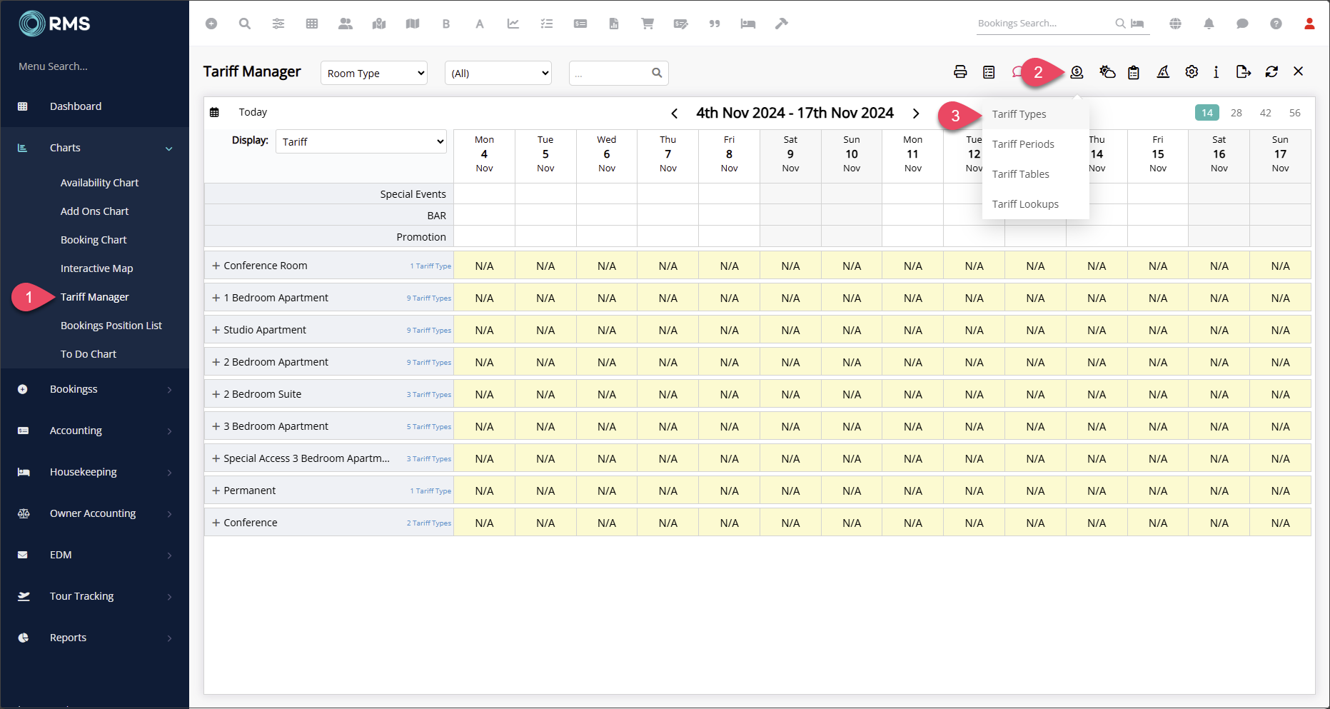Screen dimensions: 1330x709
Task: Click the guests people icon in top toolbar
Action: [346, 24]
